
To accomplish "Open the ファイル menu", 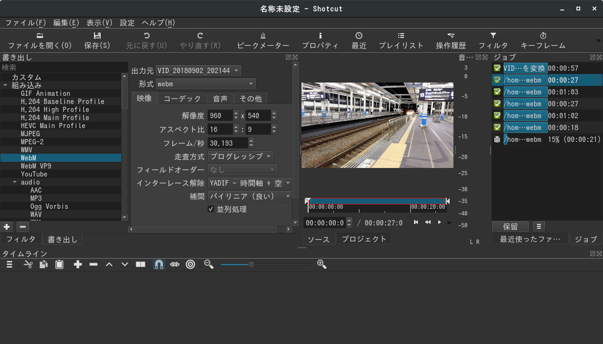I will click(x=26, y=23).
